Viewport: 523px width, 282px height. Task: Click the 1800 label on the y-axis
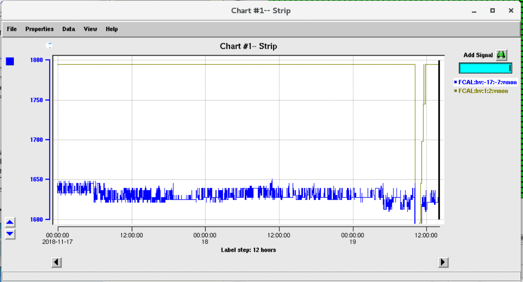[x=37, y=60]
